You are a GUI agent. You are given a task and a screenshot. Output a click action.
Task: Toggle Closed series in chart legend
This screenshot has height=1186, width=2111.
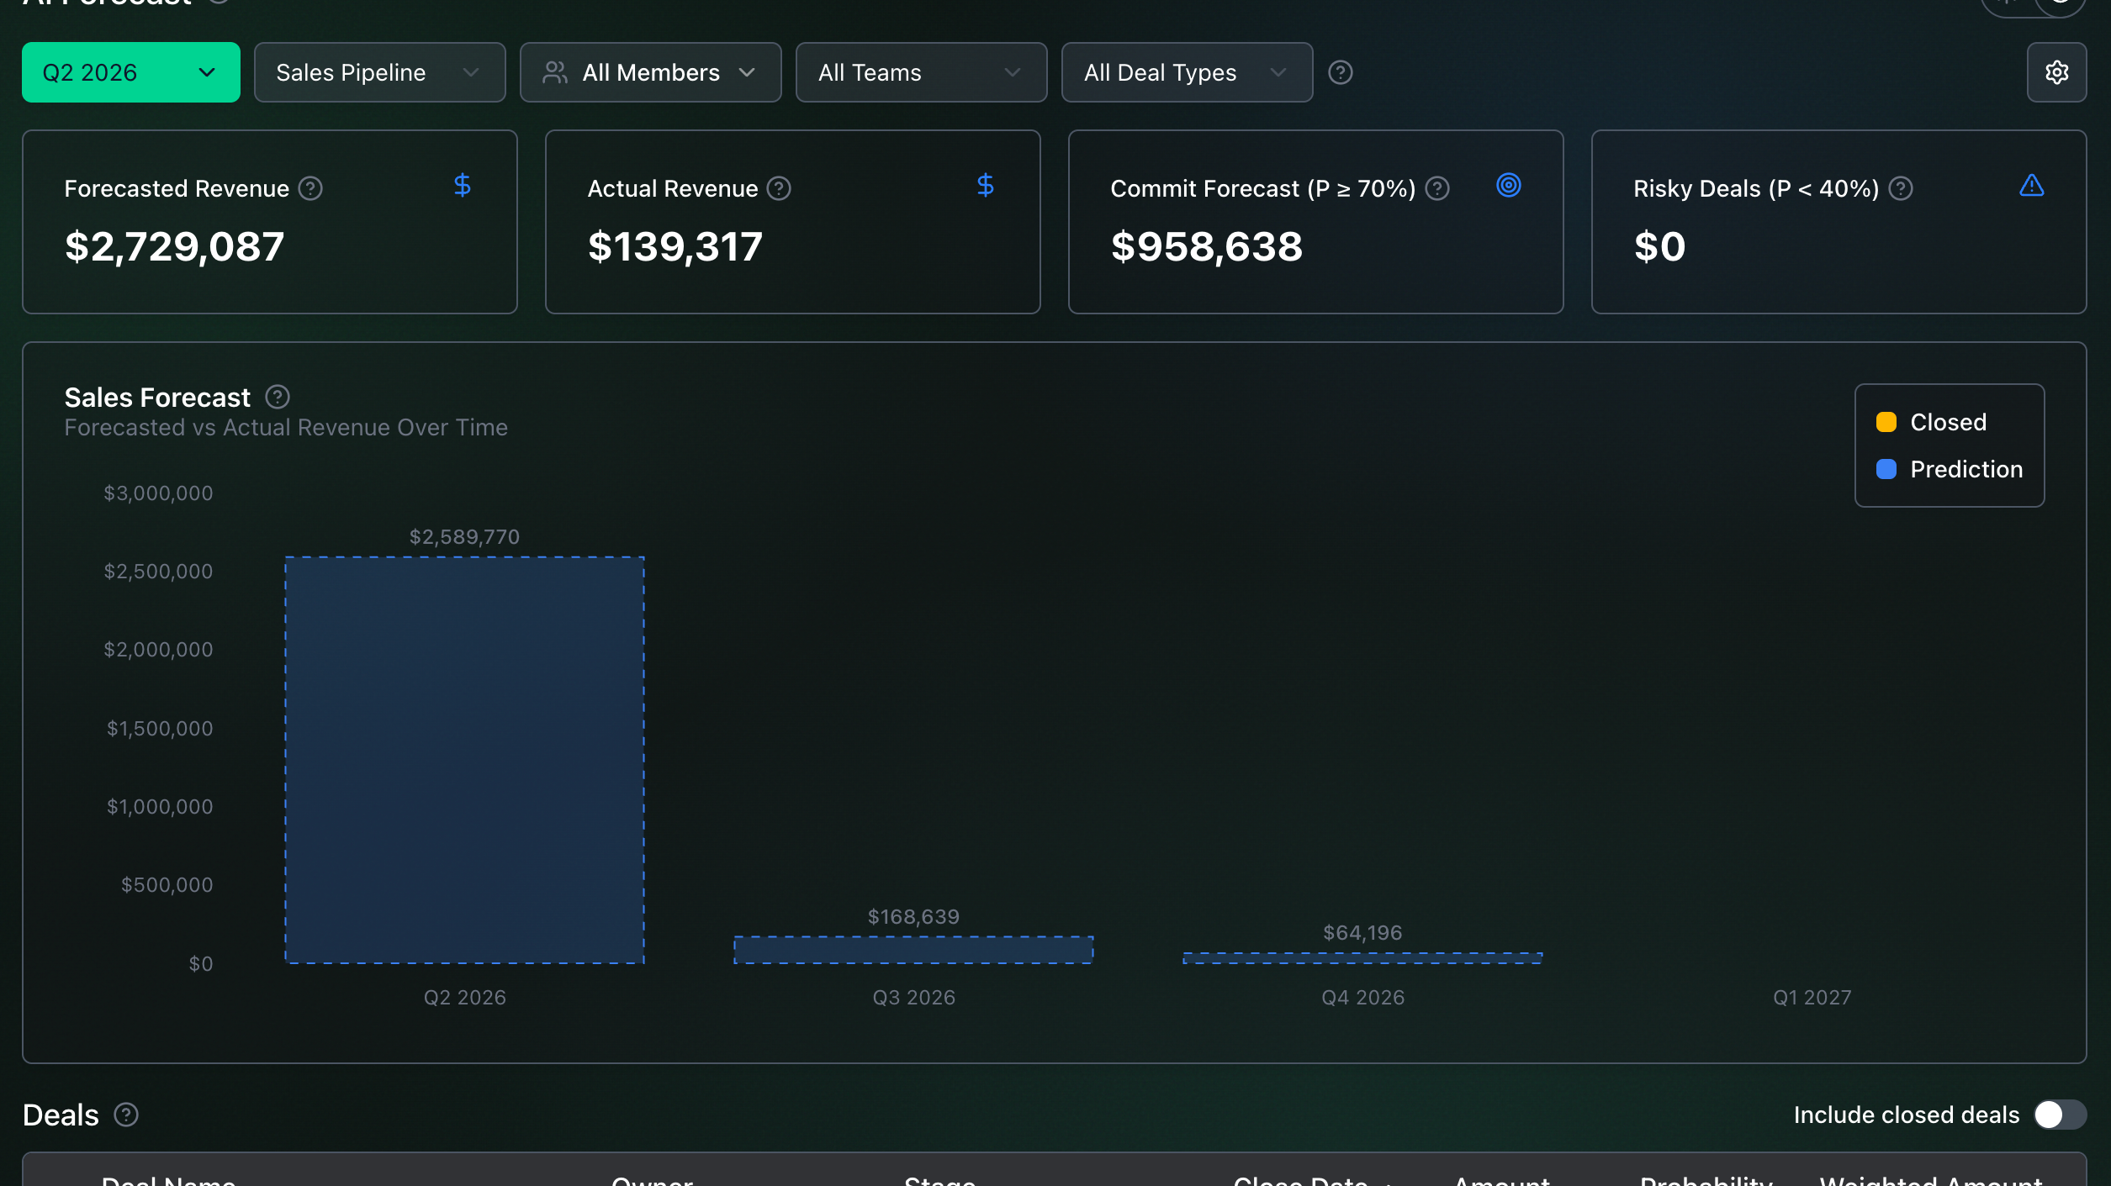[x=1931, y=422]
